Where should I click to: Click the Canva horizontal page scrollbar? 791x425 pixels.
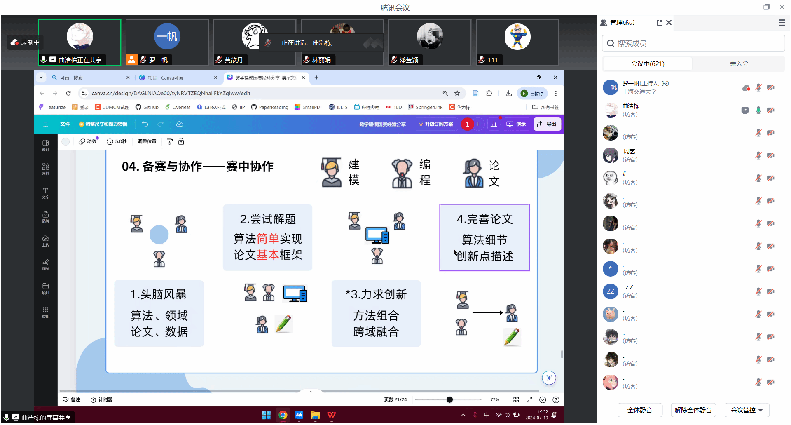[x=299, y=390]
